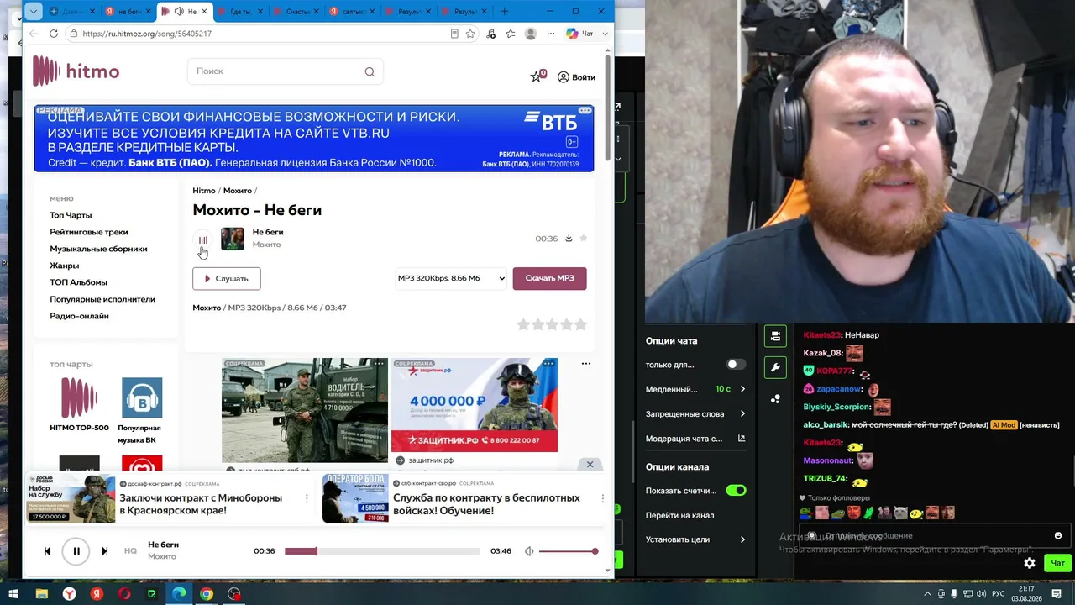Click Перейти на канал

pyautogui.click(x=680, y=515)
